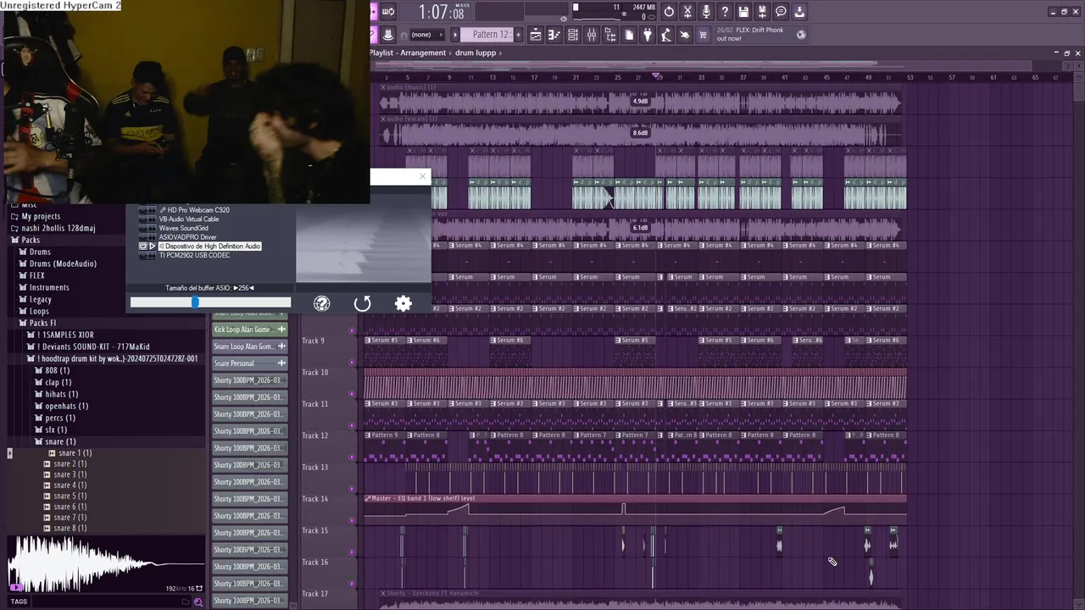The width and height of the screenshot is (1085, 610).
Task: Click plus icon on Snare Personal item
Action: [x=281, y=363]
